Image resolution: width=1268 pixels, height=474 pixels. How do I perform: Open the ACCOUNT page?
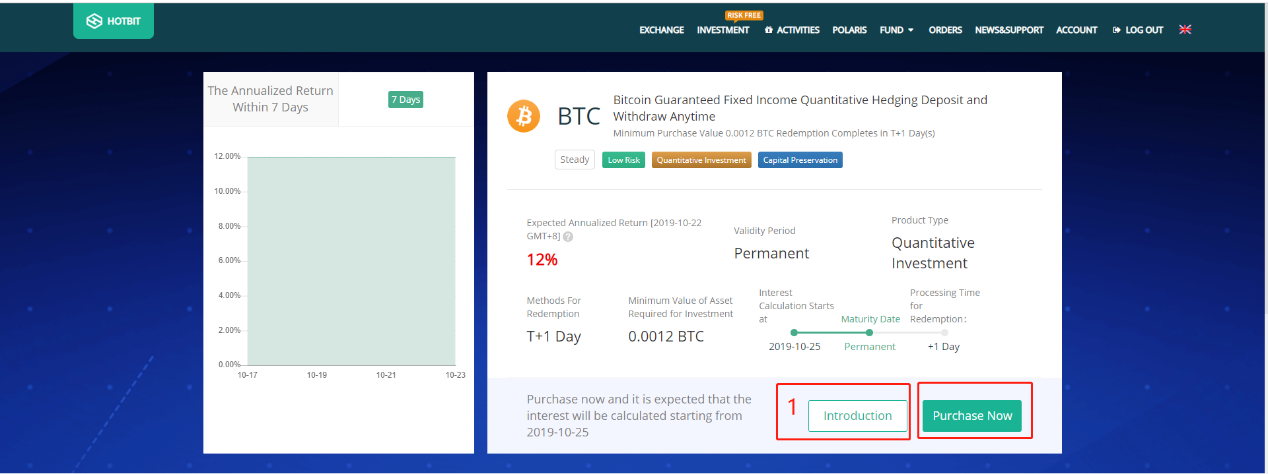click(x=1076, y=30)
